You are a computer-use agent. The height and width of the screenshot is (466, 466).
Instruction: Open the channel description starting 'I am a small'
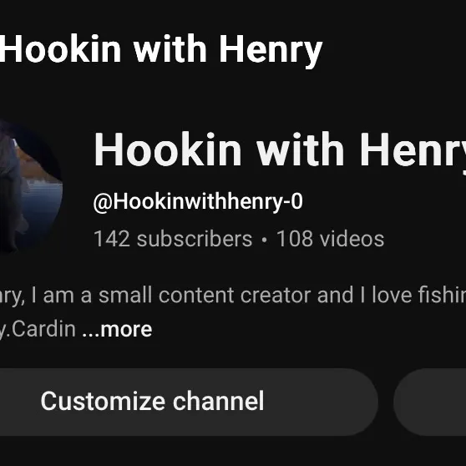[x=233, y=296]
